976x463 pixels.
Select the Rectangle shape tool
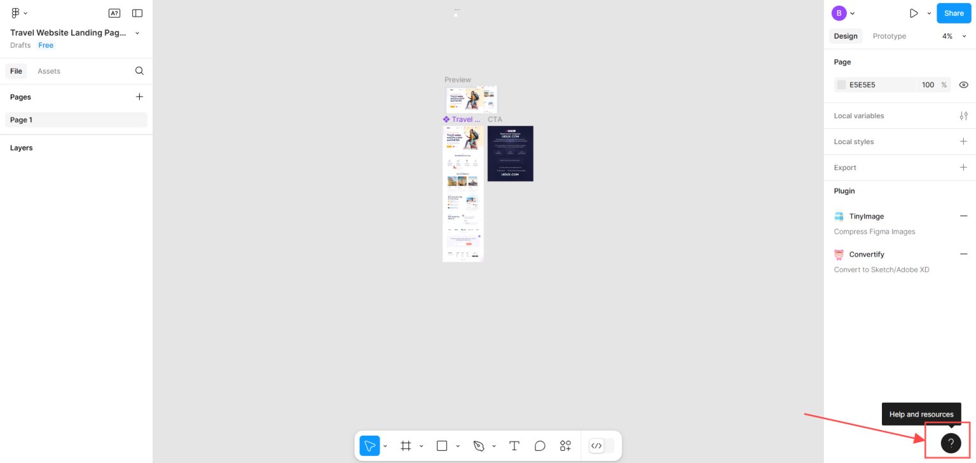pos(442,446)
